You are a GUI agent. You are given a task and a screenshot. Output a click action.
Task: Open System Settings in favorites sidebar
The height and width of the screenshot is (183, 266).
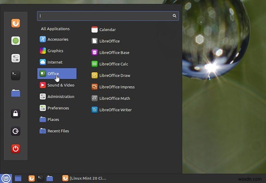point(16,58)
